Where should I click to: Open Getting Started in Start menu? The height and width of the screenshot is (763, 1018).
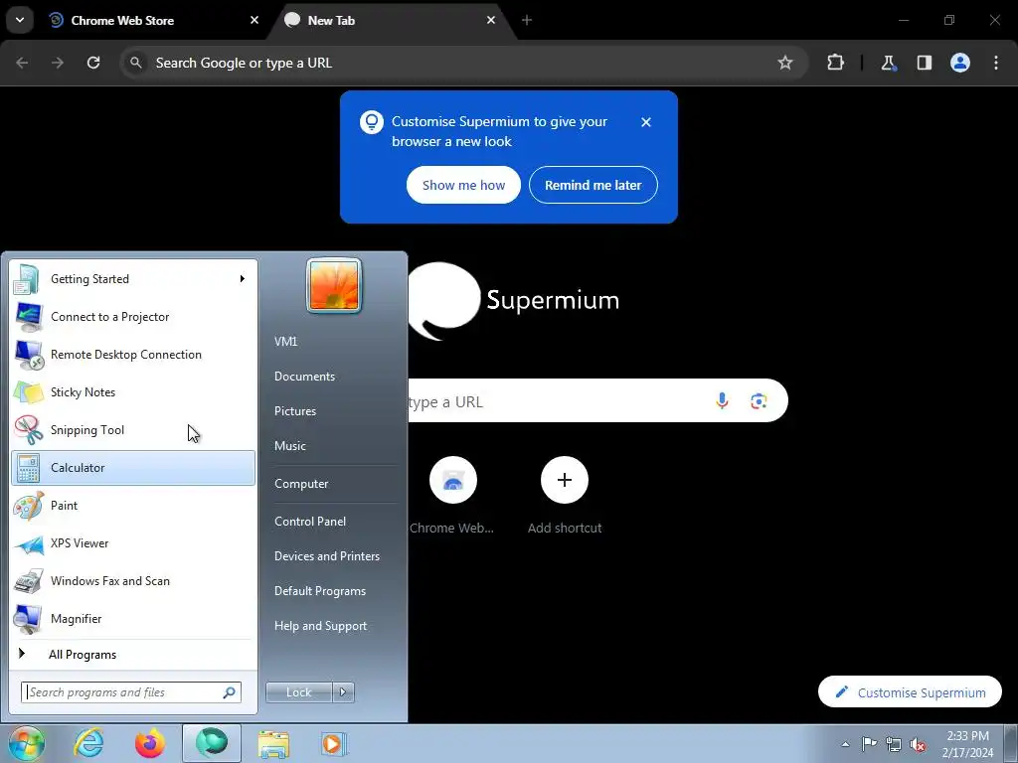[133, 279]
